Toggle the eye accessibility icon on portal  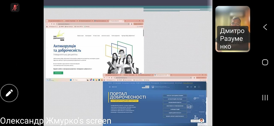(188, 87)
